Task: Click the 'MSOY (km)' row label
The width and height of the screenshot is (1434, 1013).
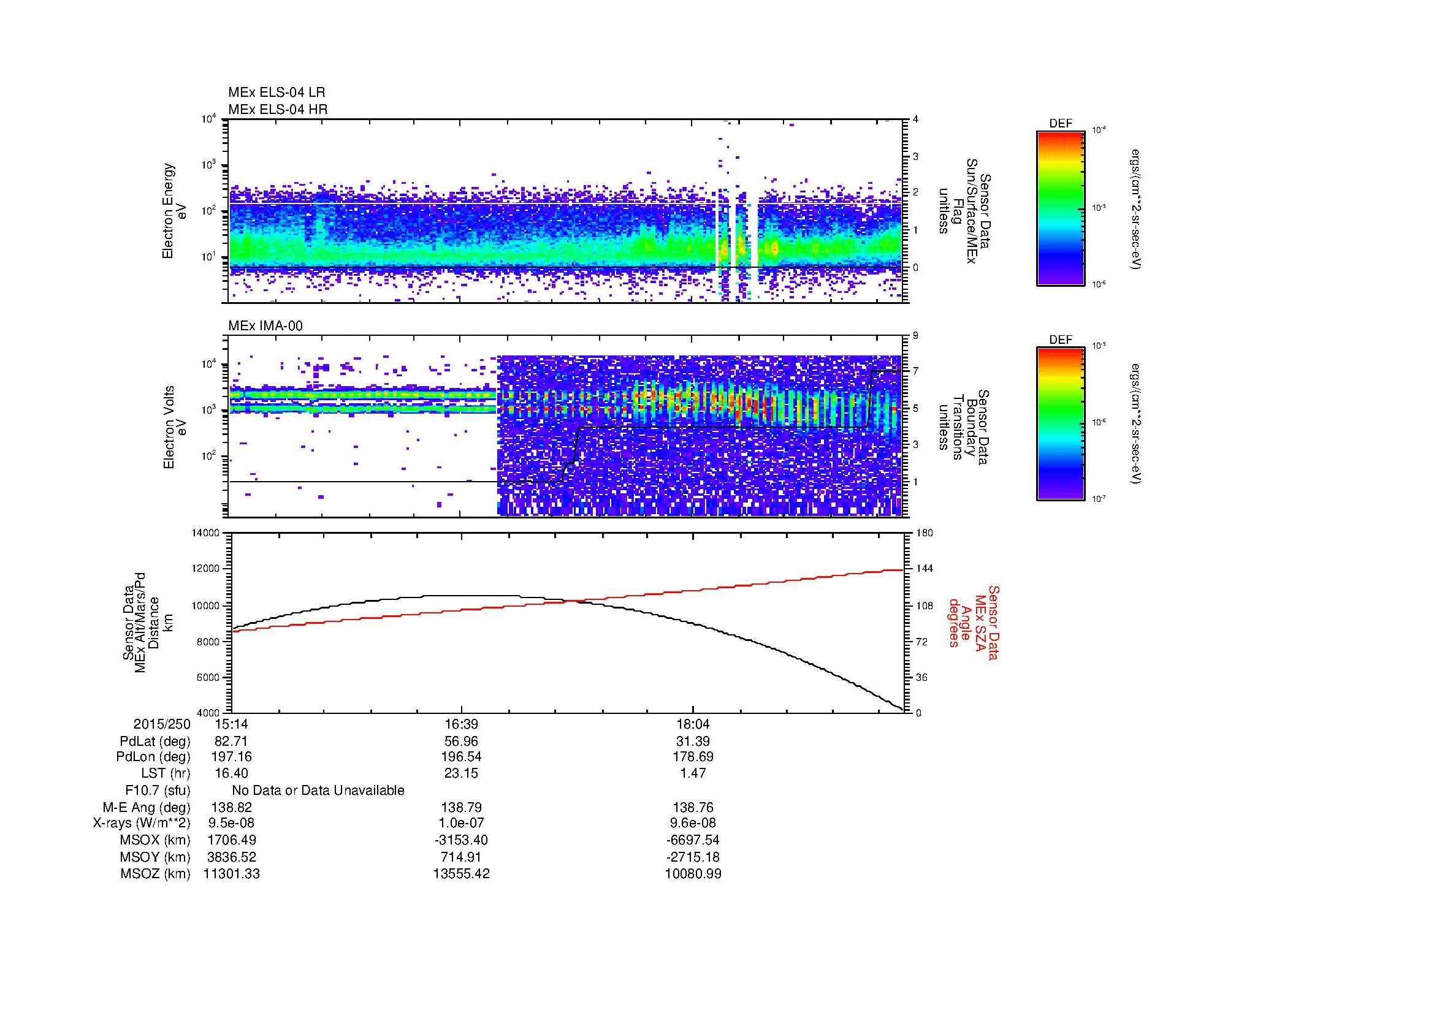Action: pos(155,857)
